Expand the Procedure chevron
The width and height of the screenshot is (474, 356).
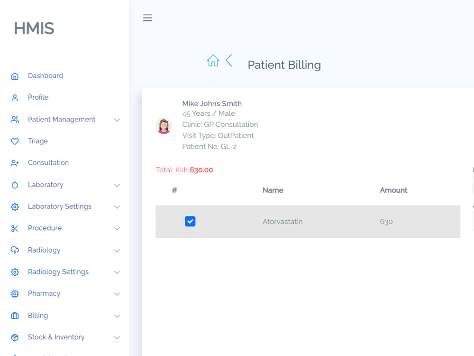(x=117, y=229)
